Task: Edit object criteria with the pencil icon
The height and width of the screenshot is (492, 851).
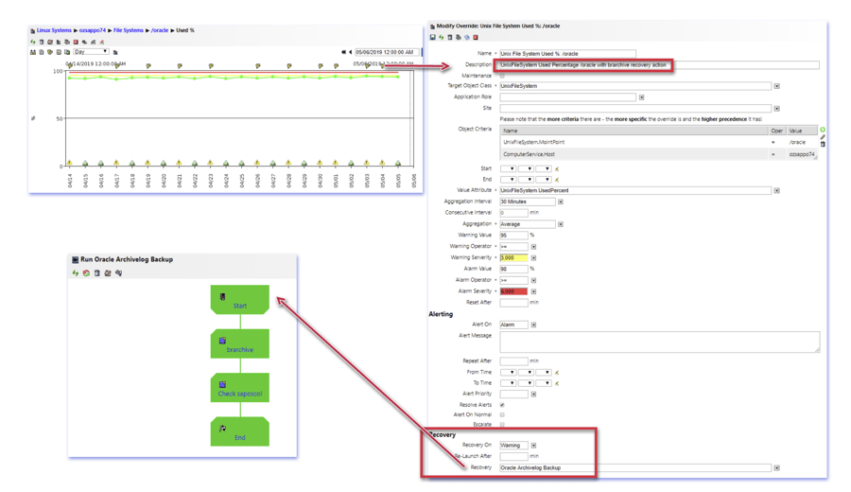Action: [823, 137]
